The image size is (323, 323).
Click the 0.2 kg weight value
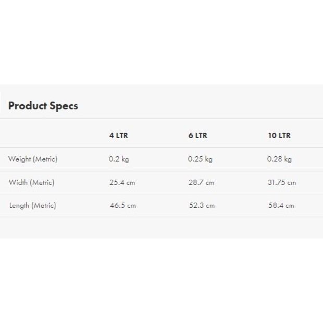[119, 159]
